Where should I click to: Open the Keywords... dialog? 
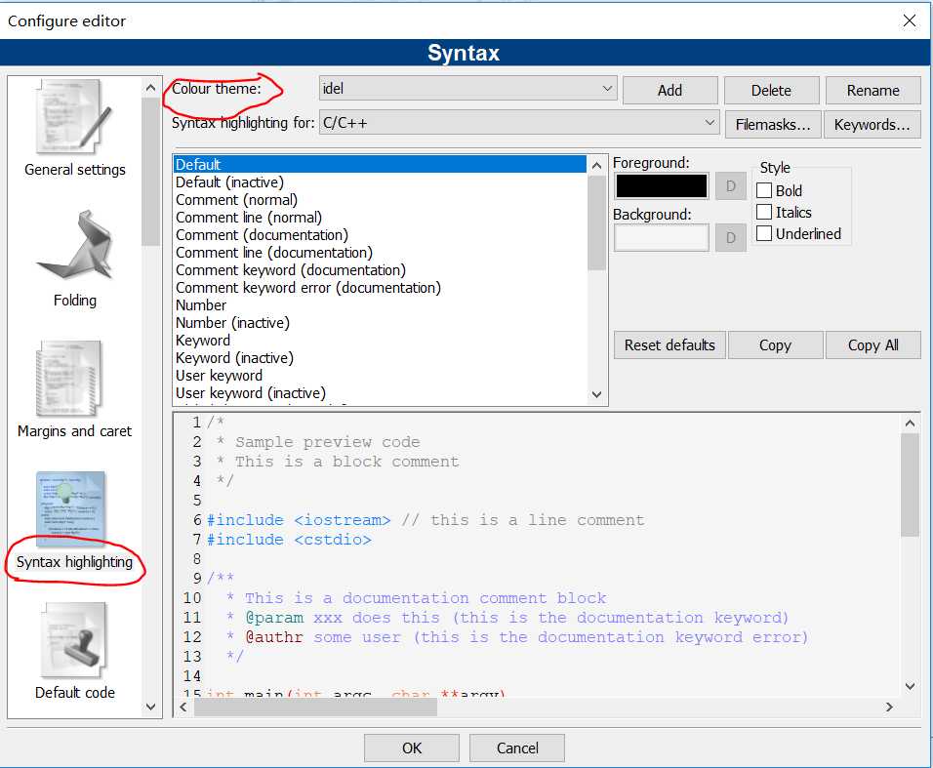click(x=872, y=124)
